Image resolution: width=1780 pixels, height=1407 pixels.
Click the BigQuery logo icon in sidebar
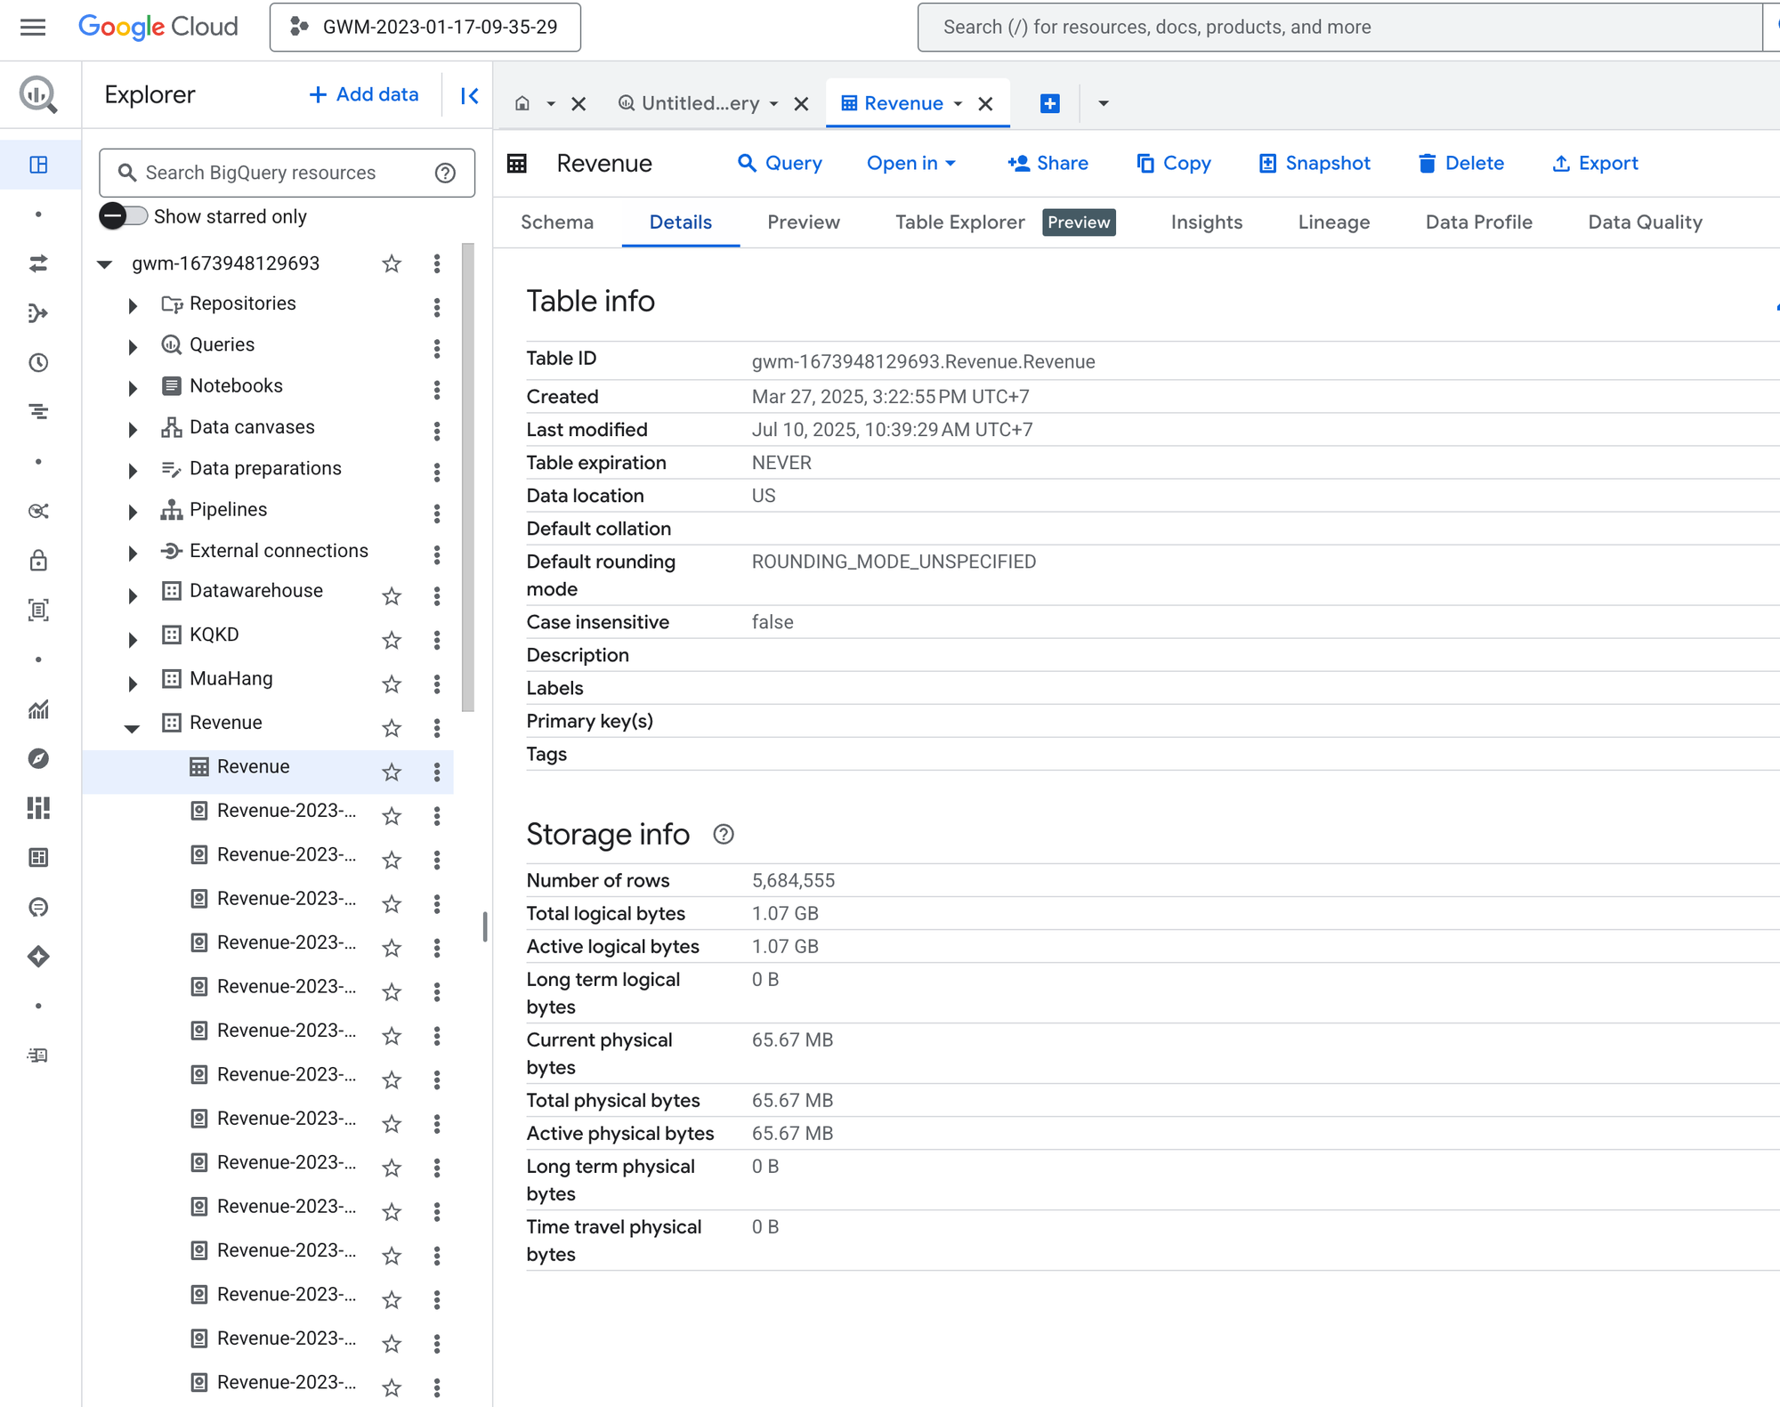coord(38,94)
